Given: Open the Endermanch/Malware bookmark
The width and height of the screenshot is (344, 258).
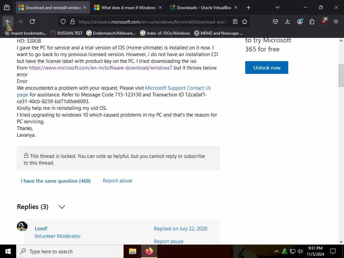Looking at the screenshot, I should point(111,33).
